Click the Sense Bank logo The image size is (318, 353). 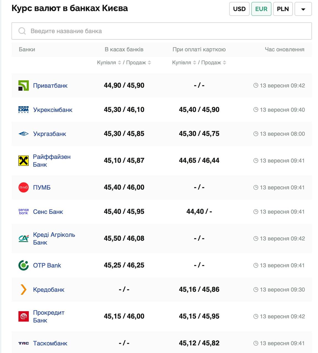23,212
